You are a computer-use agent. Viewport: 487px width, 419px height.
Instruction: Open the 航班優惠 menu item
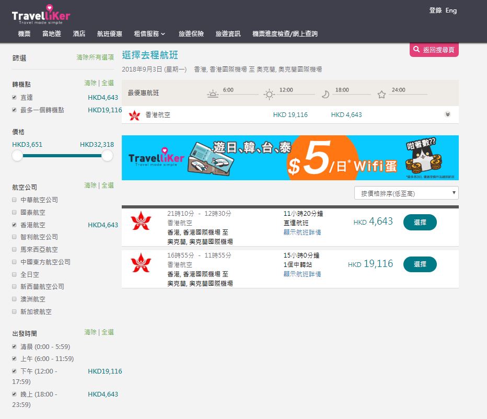click(110, 33)
